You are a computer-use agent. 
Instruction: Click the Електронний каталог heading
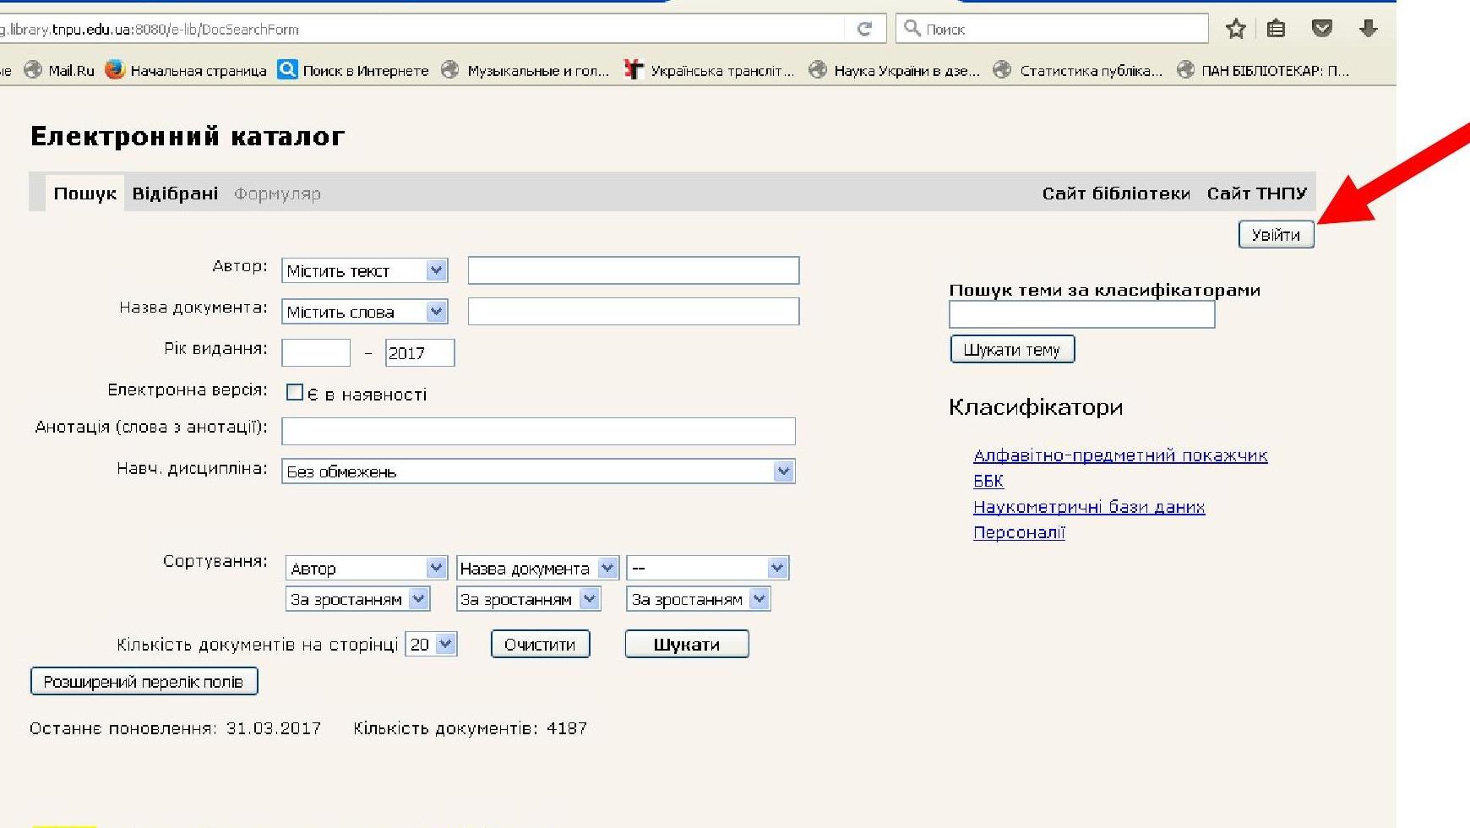188,136
